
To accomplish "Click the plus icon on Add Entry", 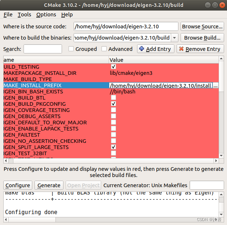I will 141,49.
